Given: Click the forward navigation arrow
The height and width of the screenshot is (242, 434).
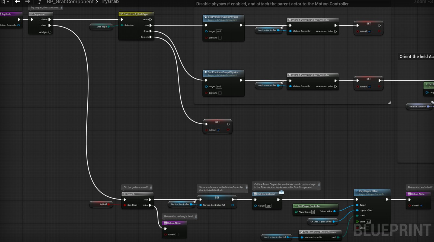Looking at the screenshot, I should click(x=28, y=2).
